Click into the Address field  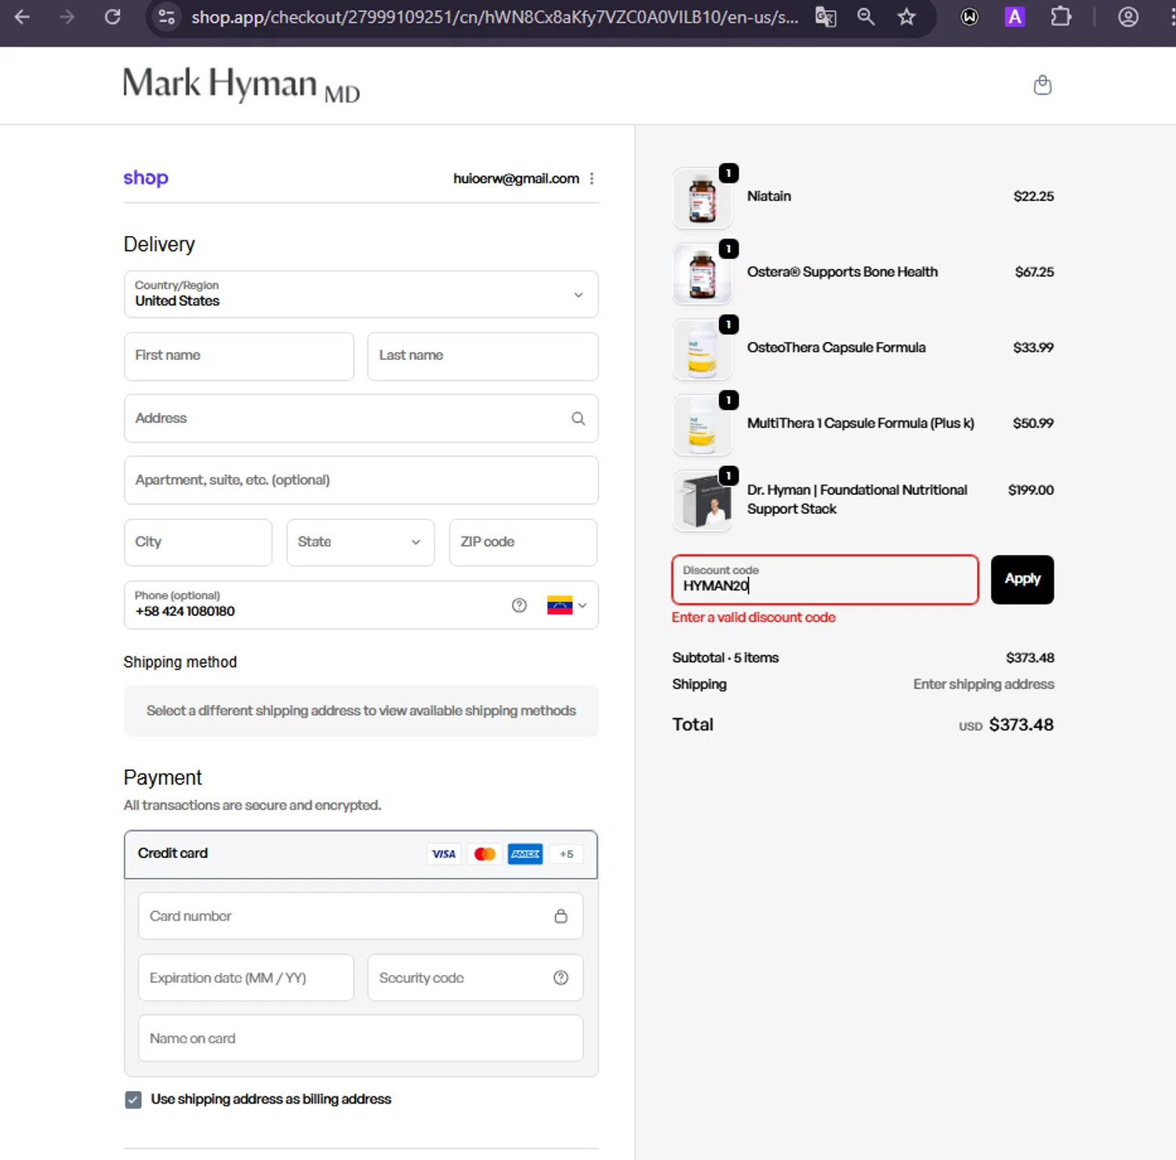point(361,419)
